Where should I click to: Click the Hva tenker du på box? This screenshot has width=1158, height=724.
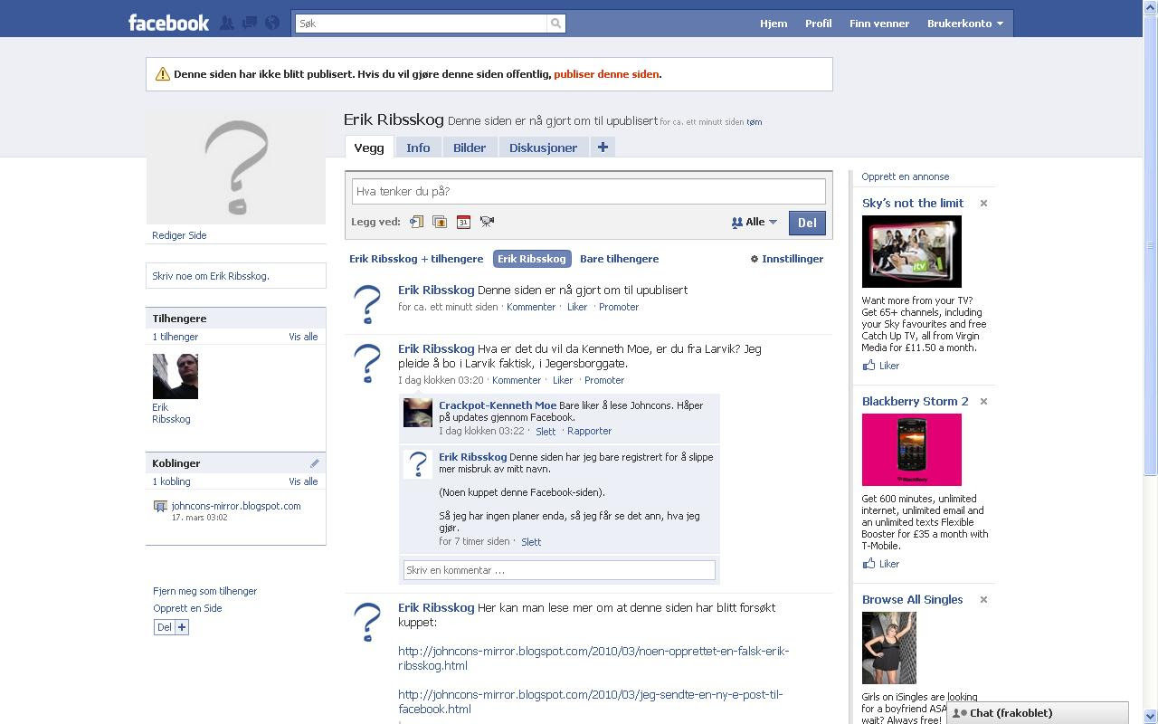tap(589, 191)
